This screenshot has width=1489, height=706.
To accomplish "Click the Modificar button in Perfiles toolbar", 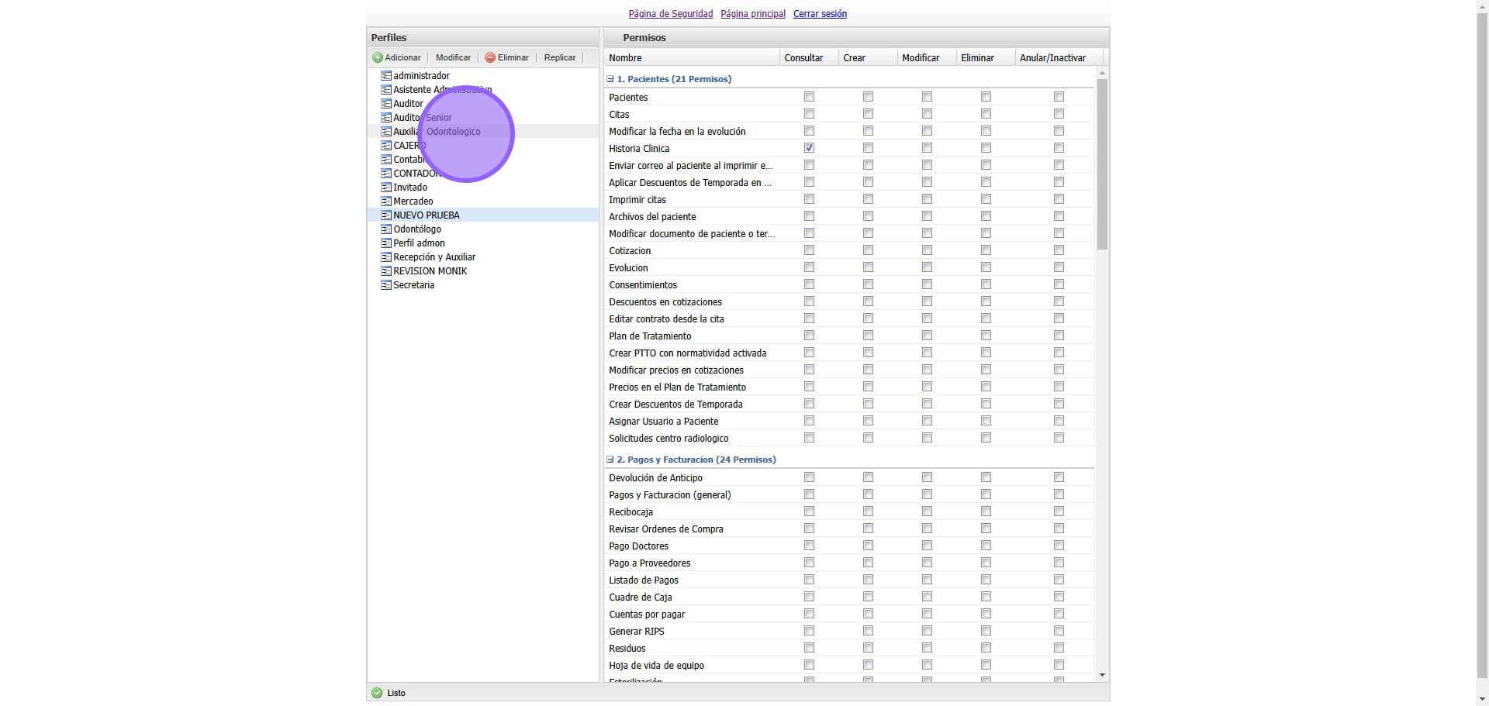I will [453, 57].
